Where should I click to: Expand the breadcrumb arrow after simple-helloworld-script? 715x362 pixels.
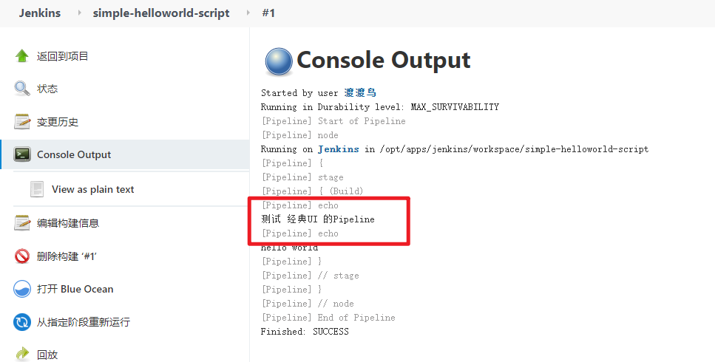248,13
